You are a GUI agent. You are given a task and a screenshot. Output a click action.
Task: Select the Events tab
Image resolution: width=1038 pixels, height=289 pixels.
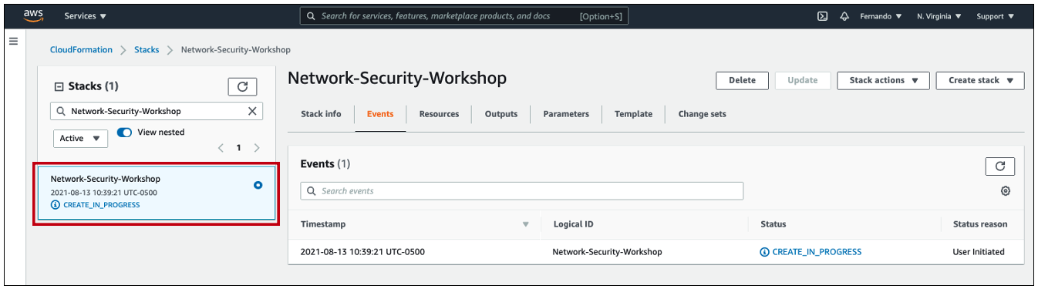(x=380, y=114)
